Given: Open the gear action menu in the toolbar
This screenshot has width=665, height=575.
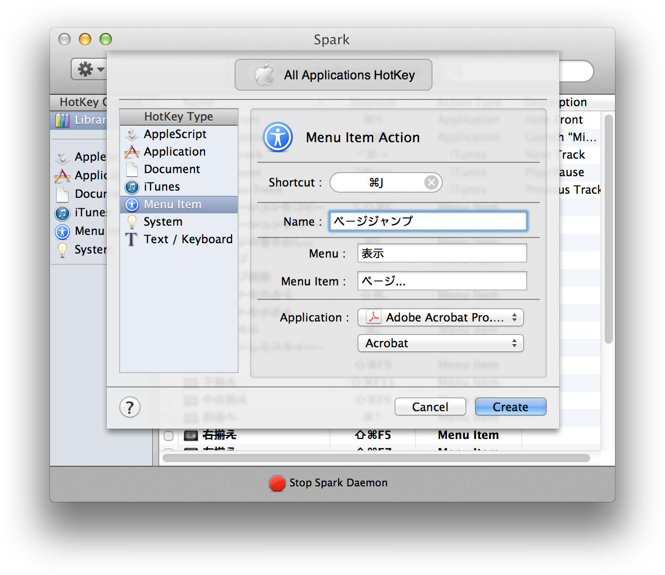Looking at the screenshot, I should (90, 69).
